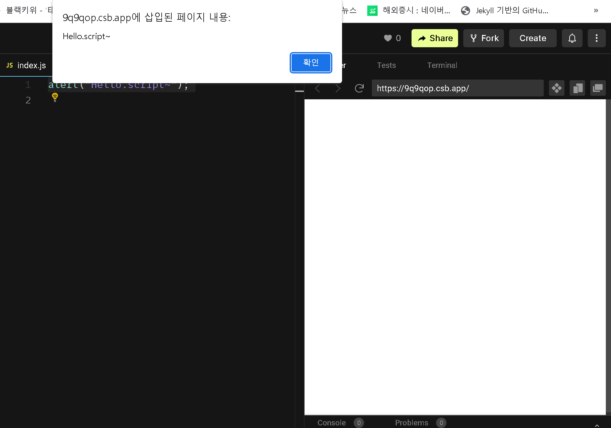This screenshot has width=611, height=428.
Task: Open the 블랙키위 bookmark
Action: [x=27, y=10]
